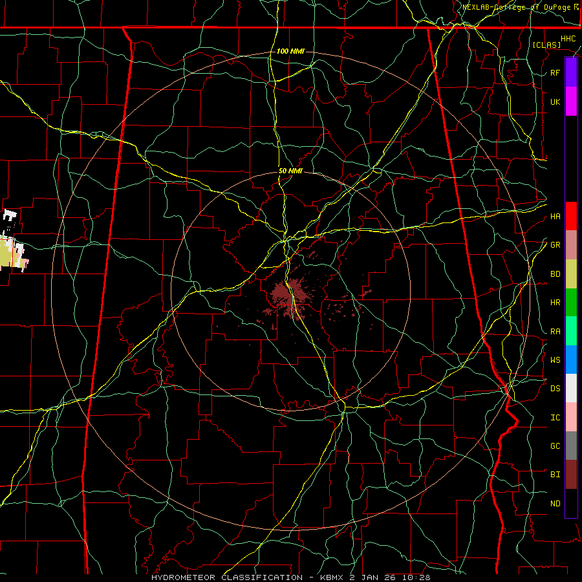Screen dimensions: 582x582
Task: Click the HHC product label
Action: pos(568,39)
